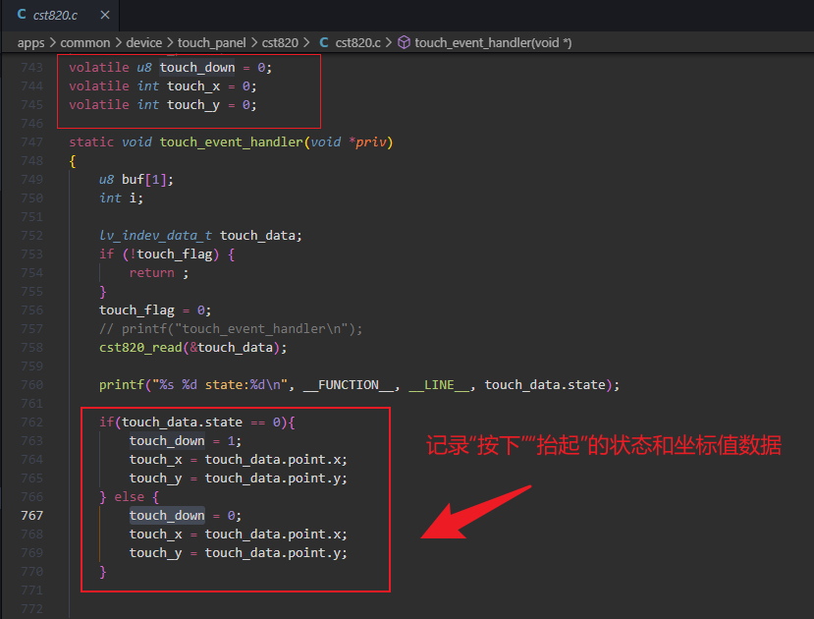Click line number 767 in gutter
The height and width of the screenshot is (619, 814).
click(31, 515)
